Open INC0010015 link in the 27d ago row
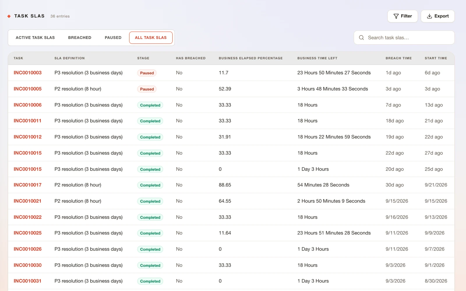This screenshot has width=466, height=291. coord(28,153)
